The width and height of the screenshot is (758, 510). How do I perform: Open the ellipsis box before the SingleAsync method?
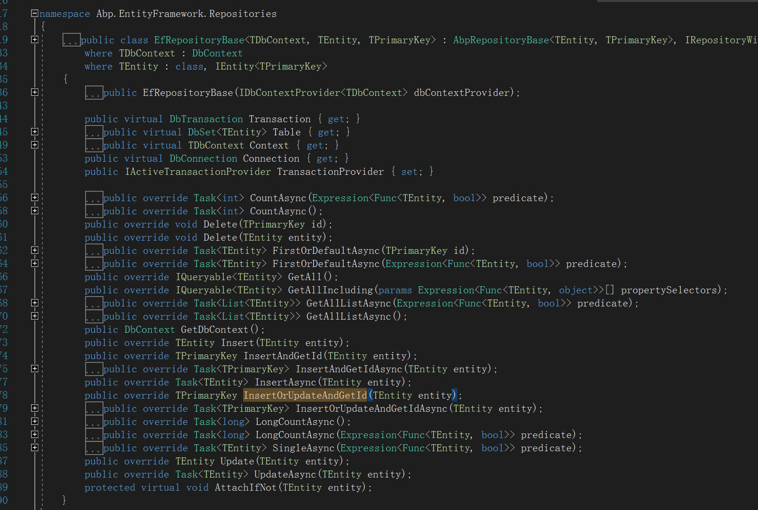(x=94, y=448)
